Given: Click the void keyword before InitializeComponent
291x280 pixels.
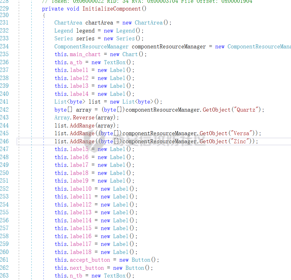Looking at the screenshot, I should point(73,9).
